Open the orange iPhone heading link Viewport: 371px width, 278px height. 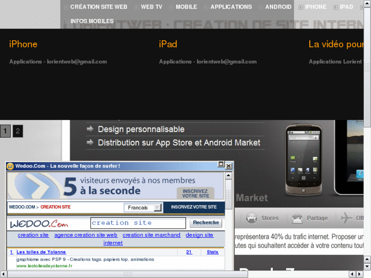[23, 44]
